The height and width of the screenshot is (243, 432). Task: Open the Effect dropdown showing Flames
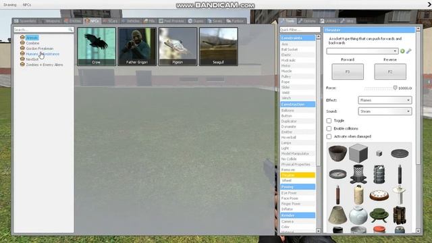click(385, 100)
